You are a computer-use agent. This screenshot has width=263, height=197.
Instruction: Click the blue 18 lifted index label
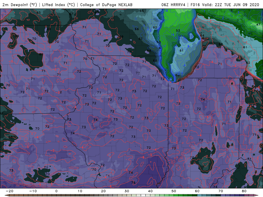point(166,11)
